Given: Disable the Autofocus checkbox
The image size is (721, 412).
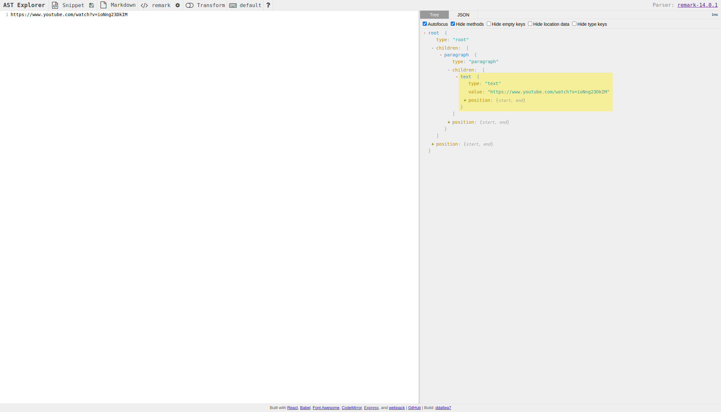Looking at the screenshot, I should point(425,24).
